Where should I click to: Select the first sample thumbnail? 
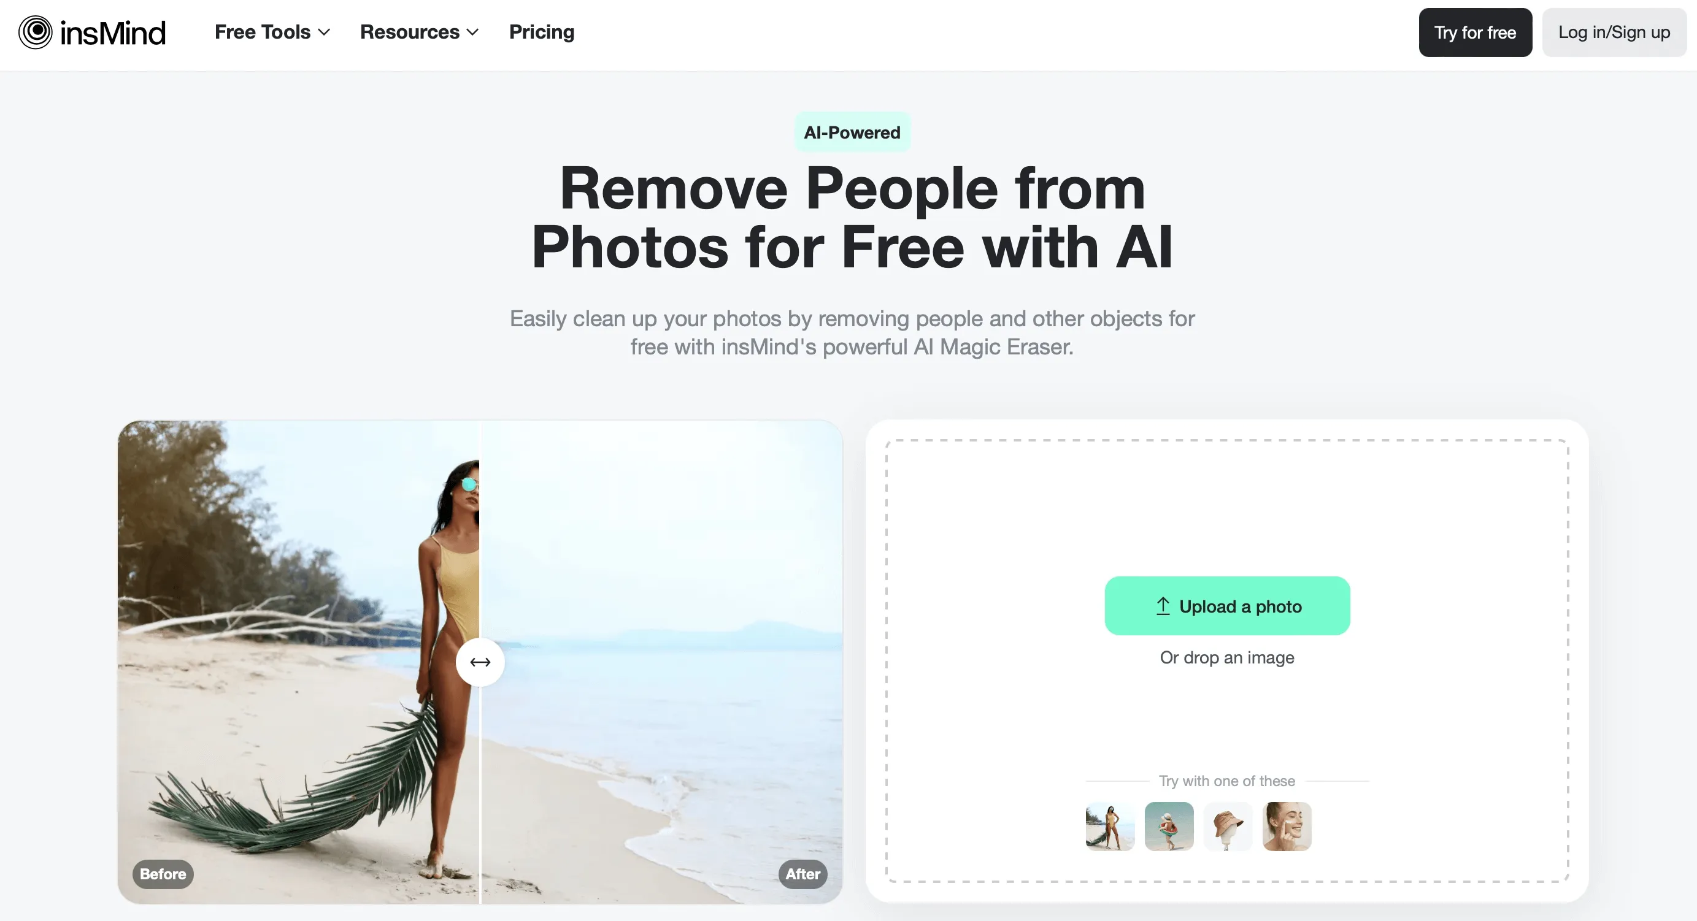point(1108,826)
